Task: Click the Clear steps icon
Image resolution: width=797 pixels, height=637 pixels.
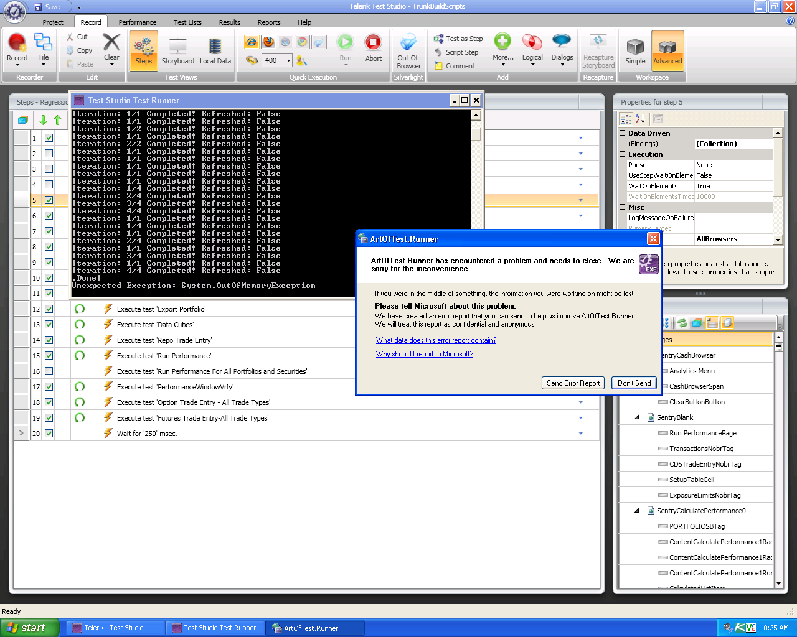Action: click(111, 47)
